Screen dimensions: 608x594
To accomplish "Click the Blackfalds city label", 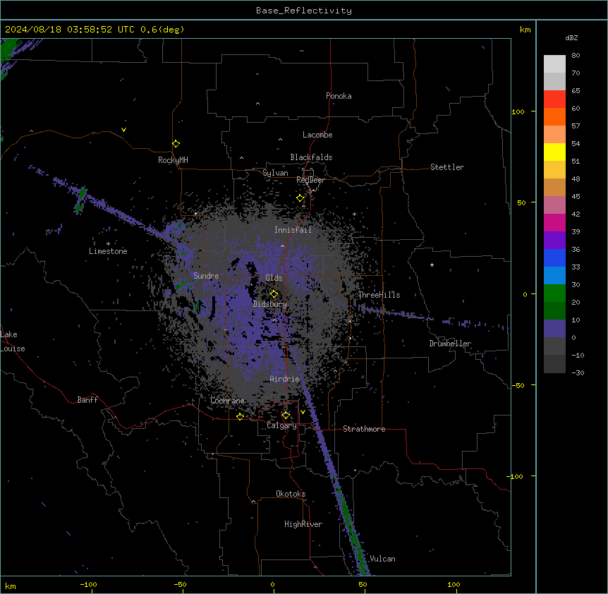I will [311, 157].
